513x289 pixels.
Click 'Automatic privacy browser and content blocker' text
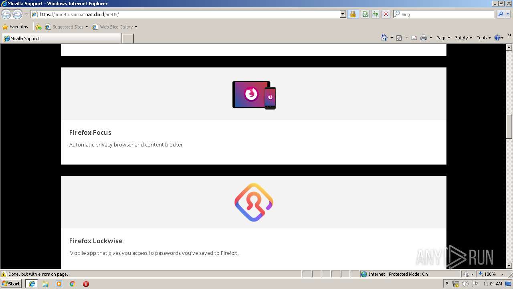[x=126, y=144]
